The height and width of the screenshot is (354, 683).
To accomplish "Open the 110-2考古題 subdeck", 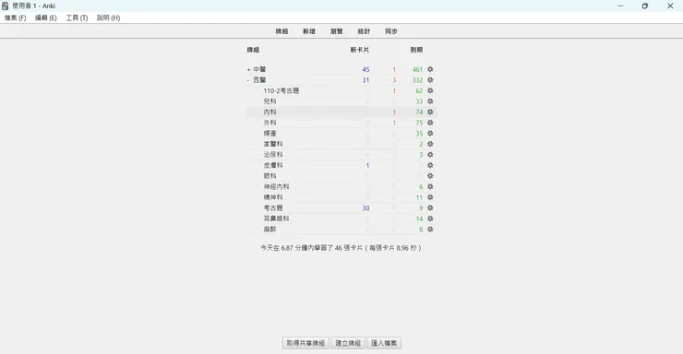I will pyautogui.click(x=282, y=91).
